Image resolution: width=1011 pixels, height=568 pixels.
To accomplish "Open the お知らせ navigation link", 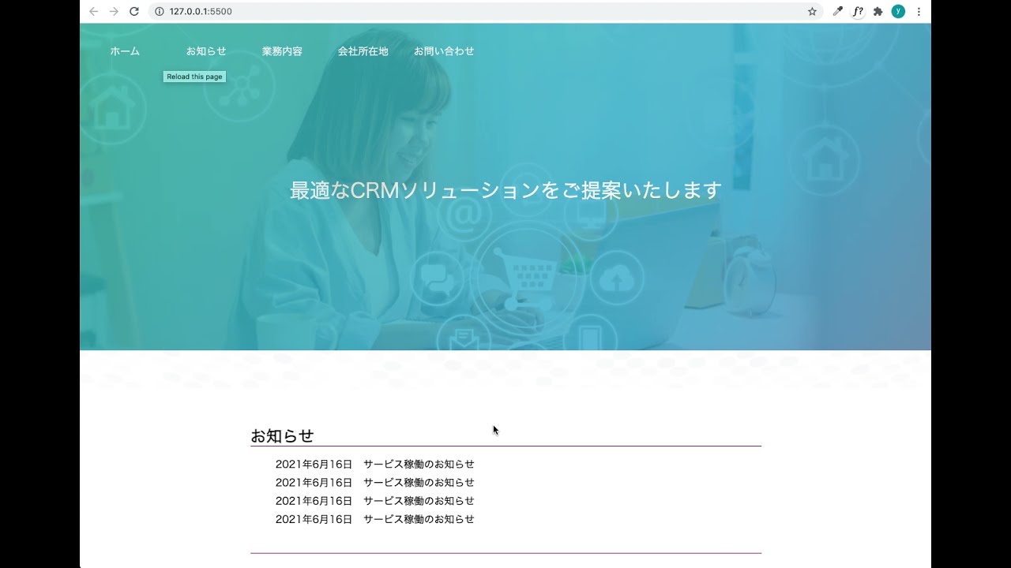I will point(206,51).
